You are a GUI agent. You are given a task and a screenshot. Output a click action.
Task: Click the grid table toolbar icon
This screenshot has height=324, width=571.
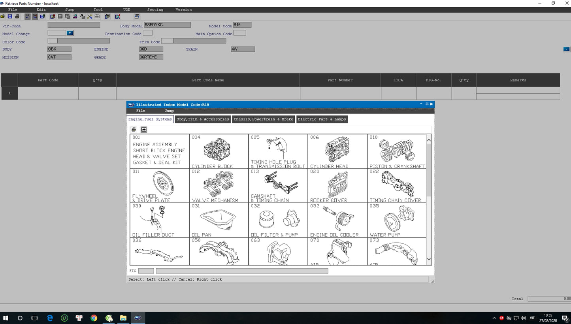(x=60, y=17)
